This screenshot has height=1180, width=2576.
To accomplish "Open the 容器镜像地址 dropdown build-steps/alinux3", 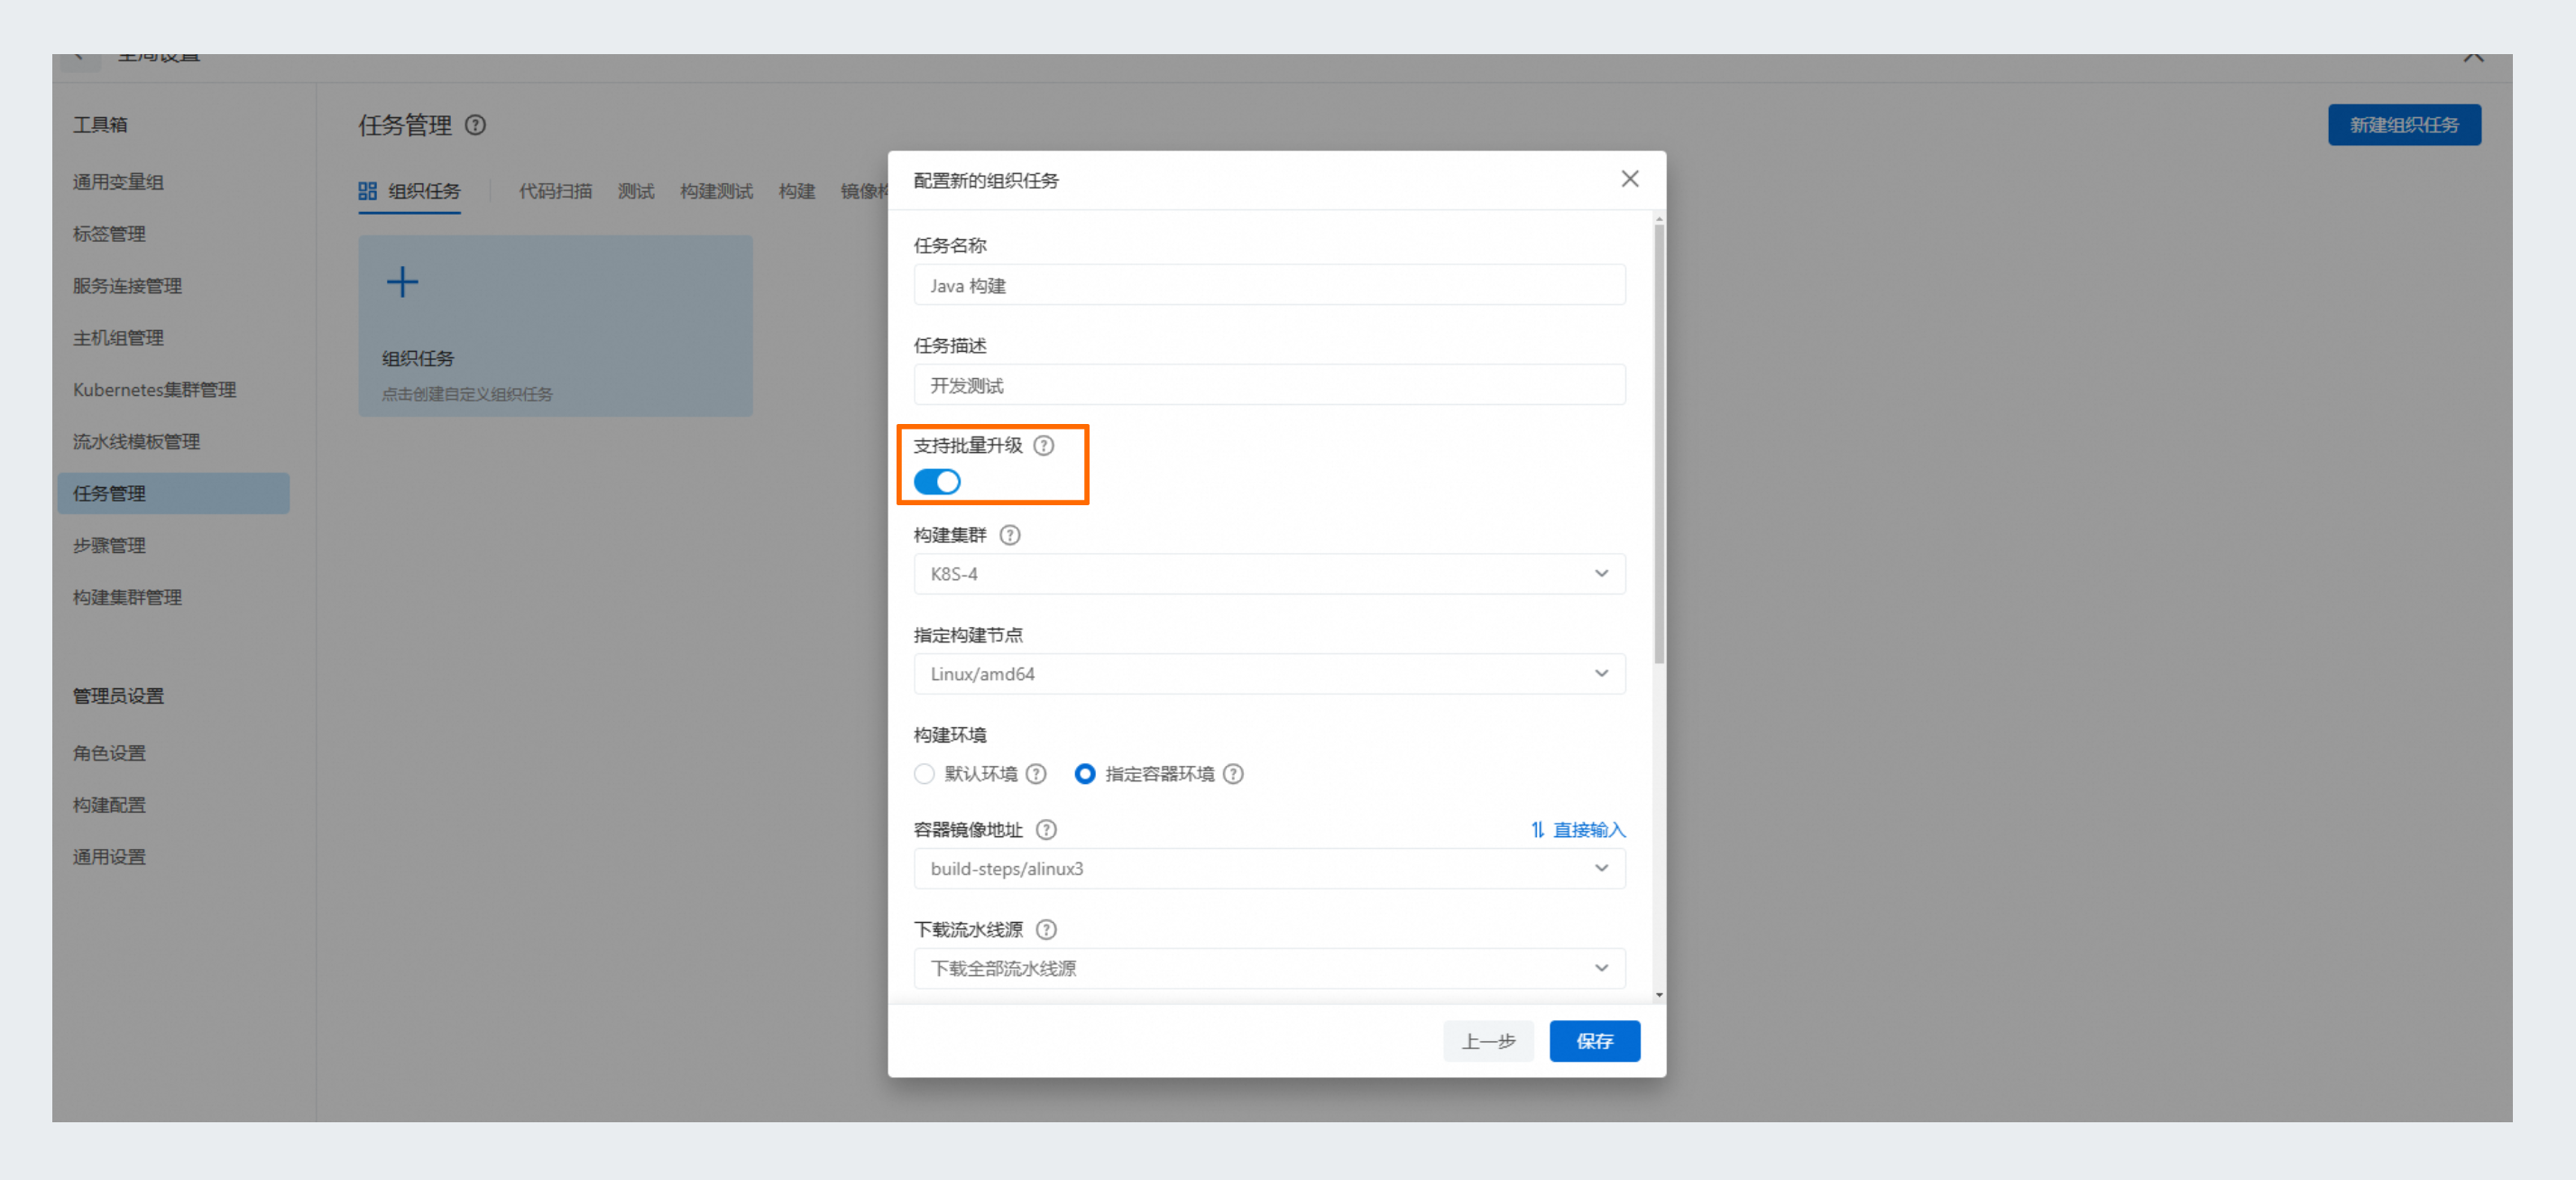I will click(x=1269, y=869).
